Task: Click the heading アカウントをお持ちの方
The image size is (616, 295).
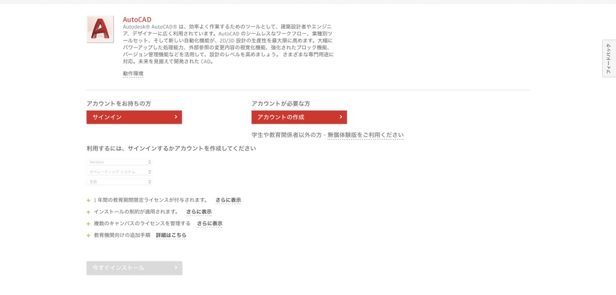Action: (118, 103)
